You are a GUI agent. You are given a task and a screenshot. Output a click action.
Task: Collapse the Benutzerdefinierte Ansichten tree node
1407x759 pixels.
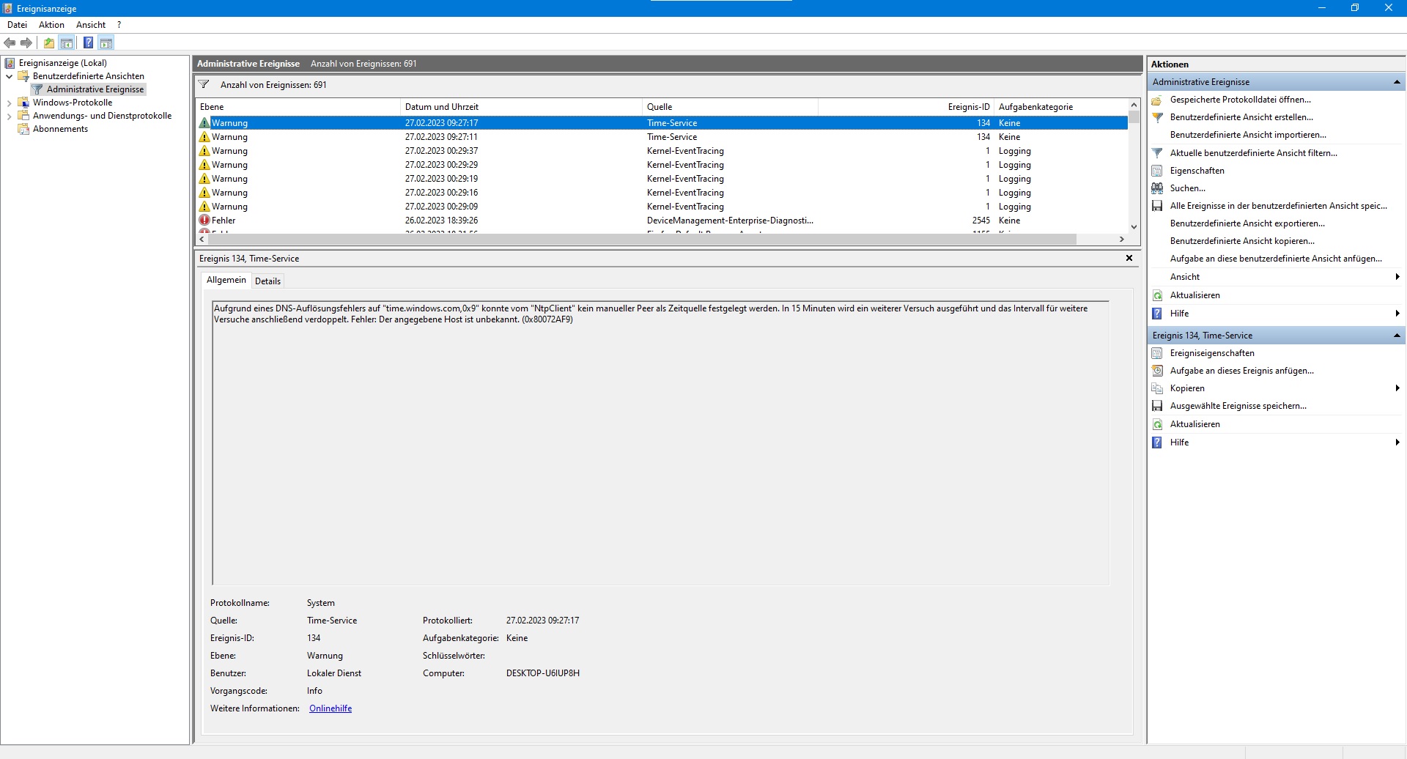coord(9,76)
